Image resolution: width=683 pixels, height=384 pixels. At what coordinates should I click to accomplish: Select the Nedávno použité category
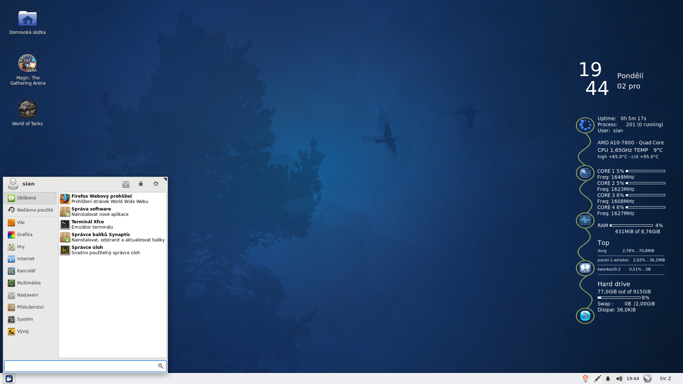tap(30, 210)
